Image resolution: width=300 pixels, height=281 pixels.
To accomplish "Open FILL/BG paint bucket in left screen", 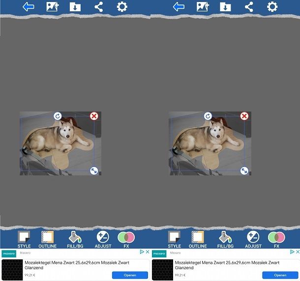I will (x=75, y=240).
